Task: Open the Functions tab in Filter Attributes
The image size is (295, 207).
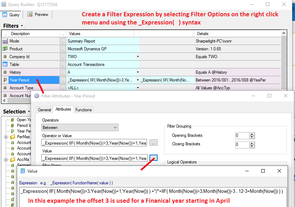Action: 84,110
